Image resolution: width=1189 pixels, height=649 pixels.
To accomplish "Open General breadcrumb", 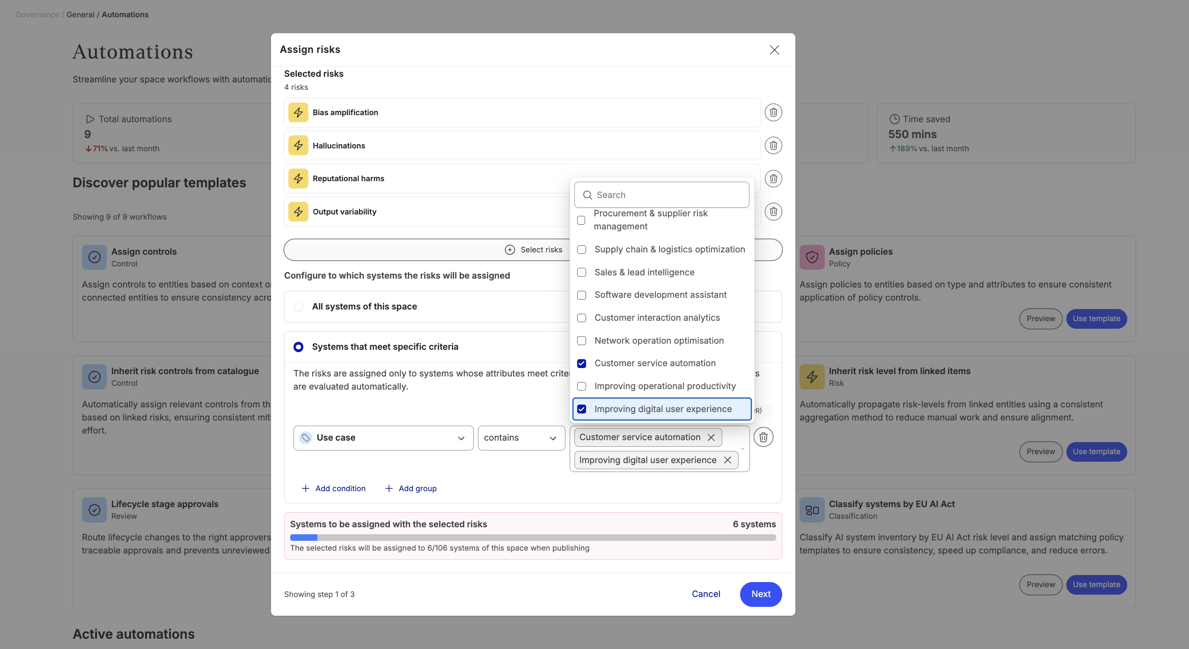I will coord(81,15).
